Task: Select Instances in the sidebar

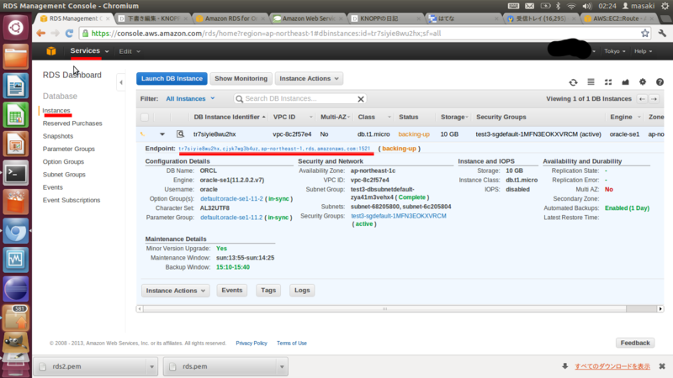Action: (56, 111)
